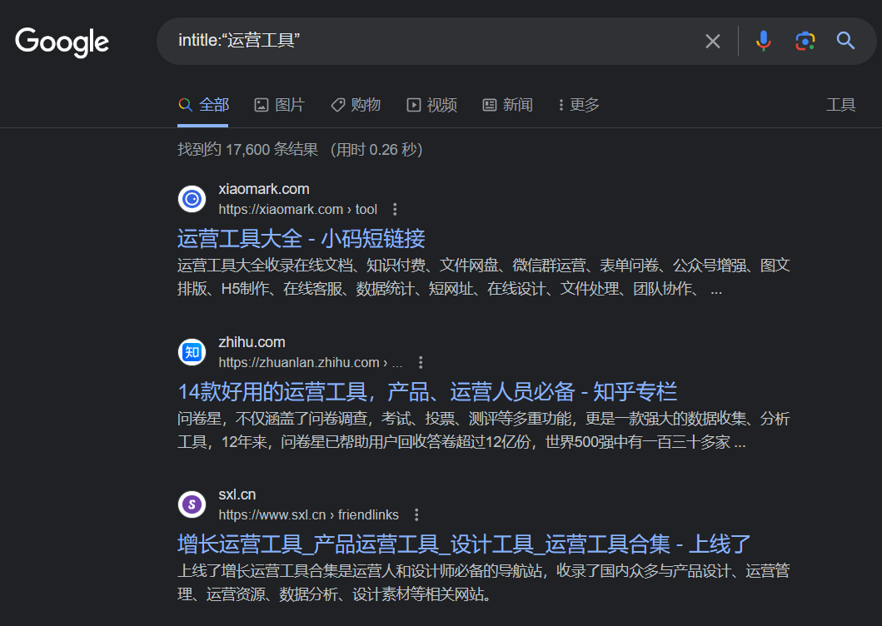Click the sxl.cn favicon
The width and height of the screenshot is (882, 626).
(x=192, y=504)
